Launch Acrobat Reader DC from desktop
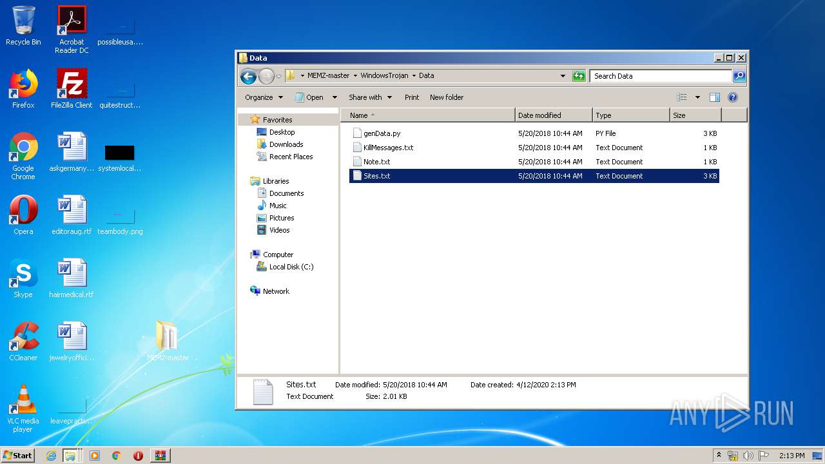Image resolution: width=825 pixels, height=464 pixels. point(72,30)
